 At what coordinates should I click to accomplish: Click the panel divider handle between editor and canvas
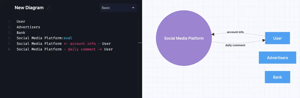click(140, 43)
